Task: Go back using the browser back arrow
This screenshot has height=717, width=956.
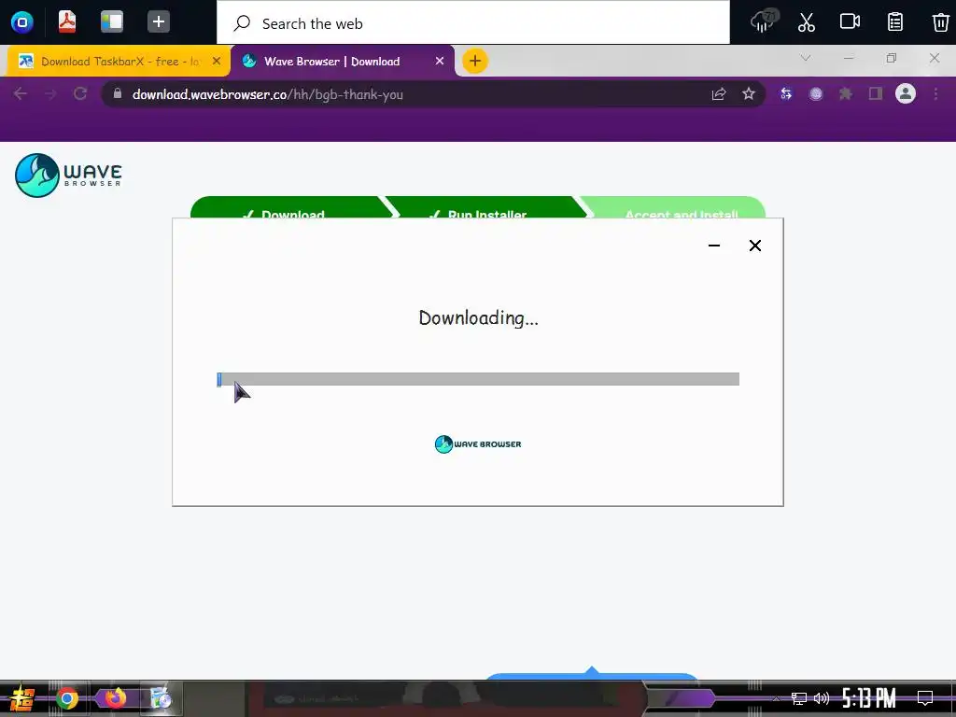Action: (x=21, y=94)
